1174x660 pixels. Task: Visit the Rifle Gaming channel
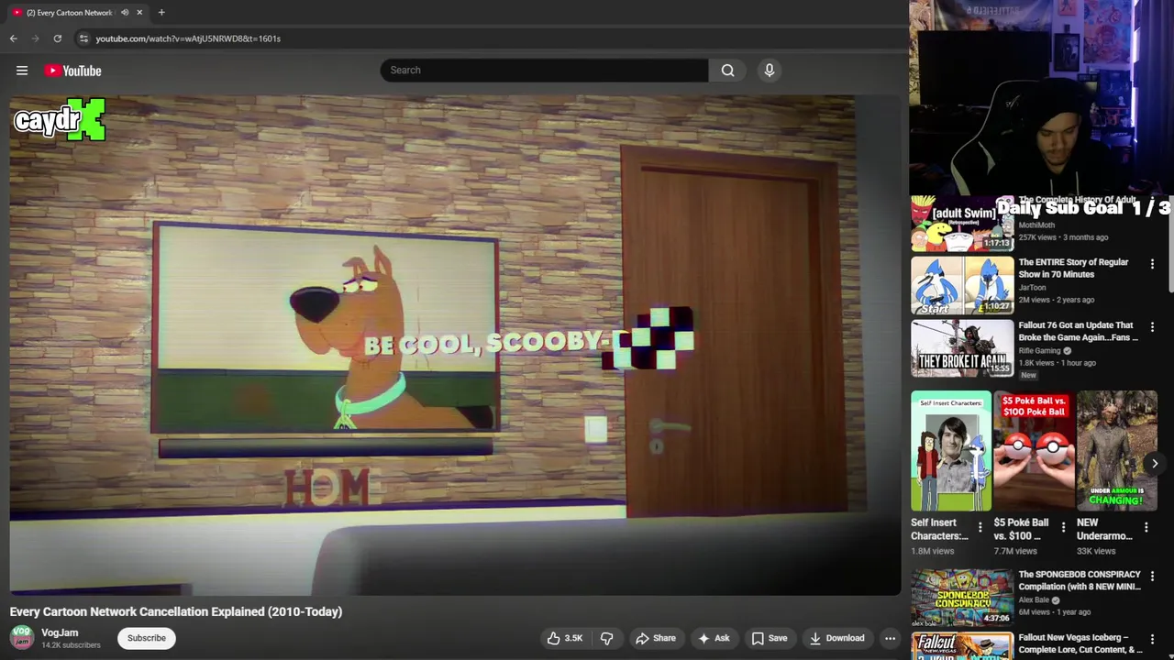tap(1039, 350)
